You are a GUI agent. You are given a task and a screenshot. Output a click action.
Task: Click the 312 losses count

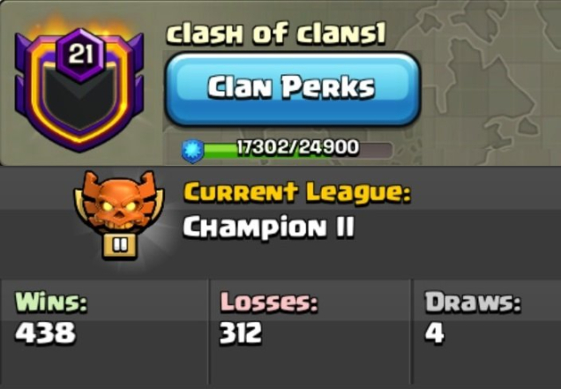[x=241, y=333]
